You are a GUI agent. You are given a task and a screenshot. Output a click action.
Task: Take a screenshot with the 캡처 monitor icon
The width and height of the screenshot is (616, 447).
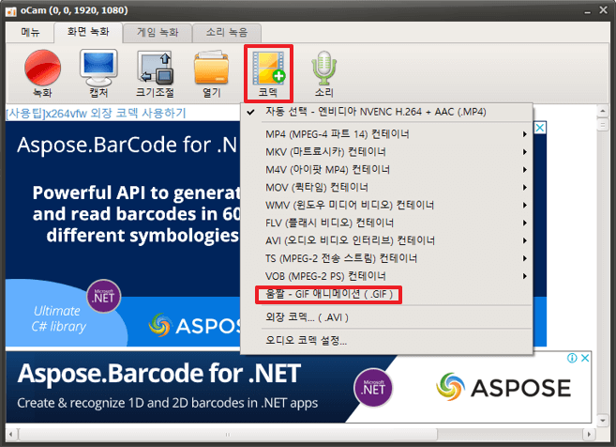(98, 73)
